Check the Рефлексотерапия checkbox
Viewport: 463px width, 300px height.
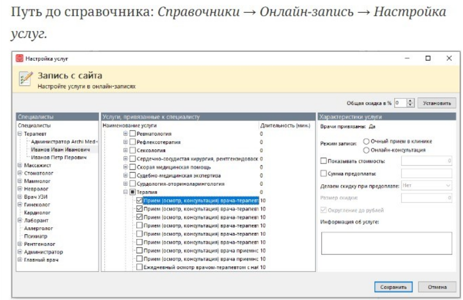(x=133, y=142)
